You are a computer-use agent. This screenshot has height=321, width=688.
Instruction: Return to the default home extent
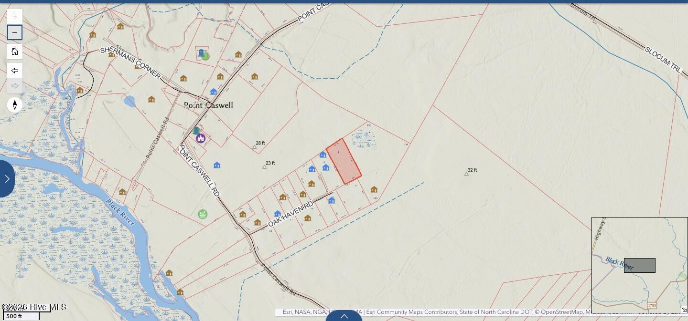point(15,52)
